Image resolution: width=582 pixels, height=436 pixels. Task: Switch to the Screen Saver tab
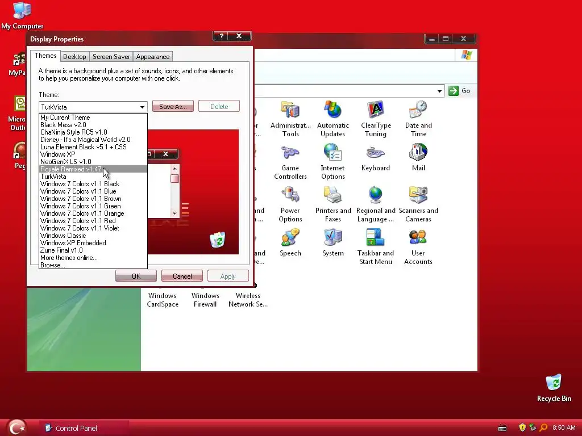(x=111, y=57)
